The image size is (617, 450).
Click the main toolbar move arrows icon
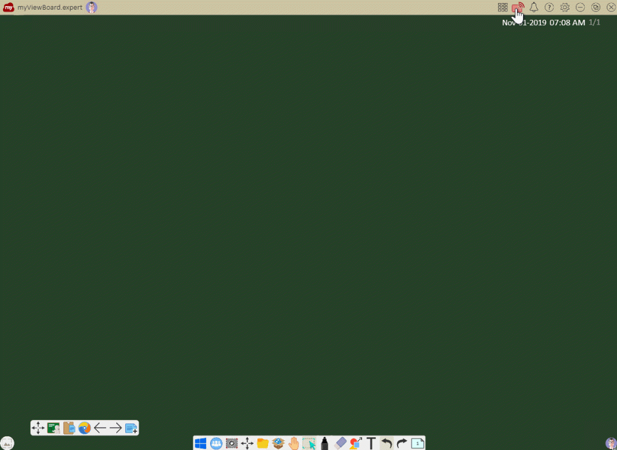click(x=247, y=443)
